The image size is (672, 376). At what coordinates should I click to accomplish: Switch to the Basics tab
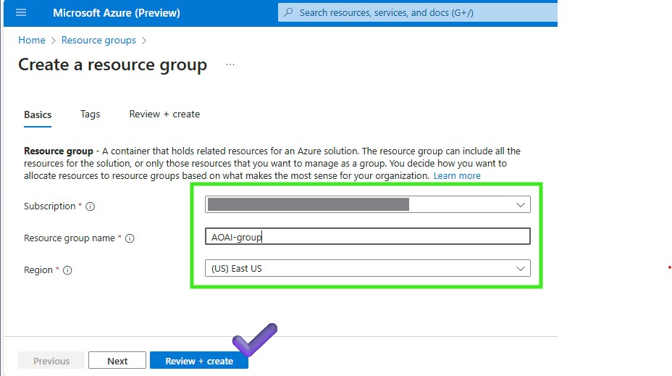pos(38,114)
